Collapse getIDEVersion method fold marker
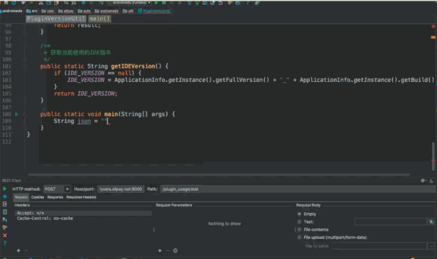 [25, 66]
